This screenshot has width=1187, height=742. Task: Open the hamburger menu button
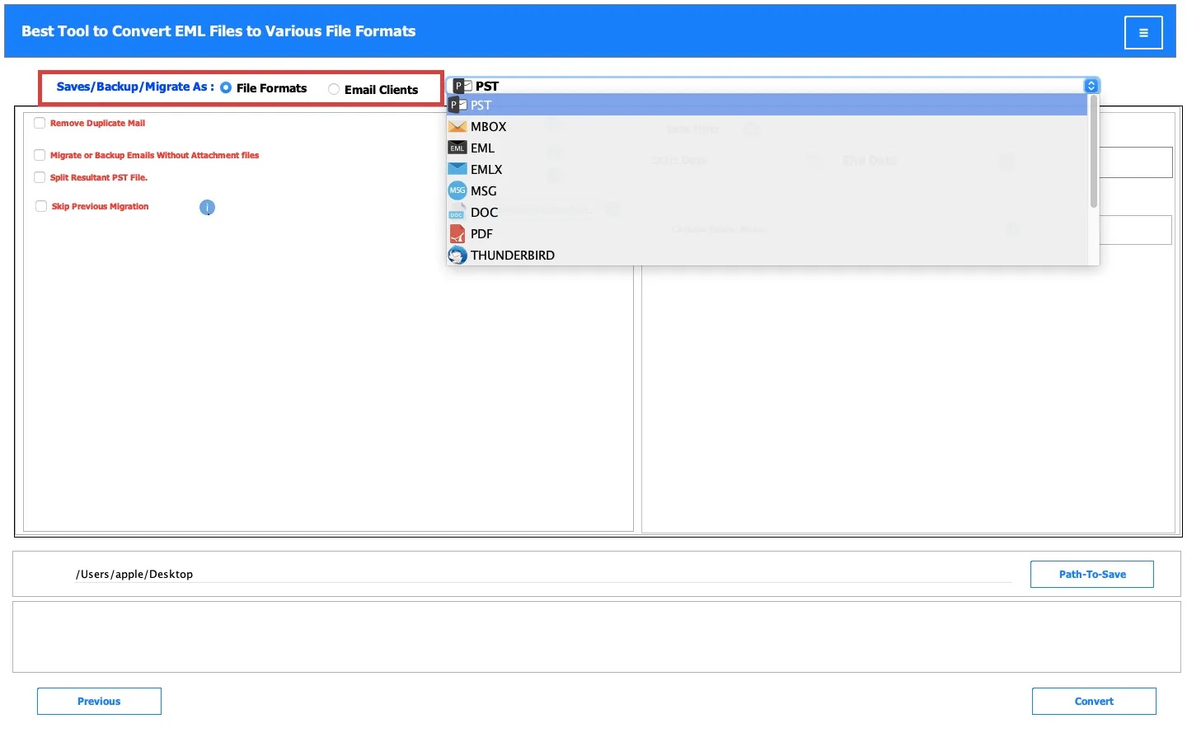1143,33
